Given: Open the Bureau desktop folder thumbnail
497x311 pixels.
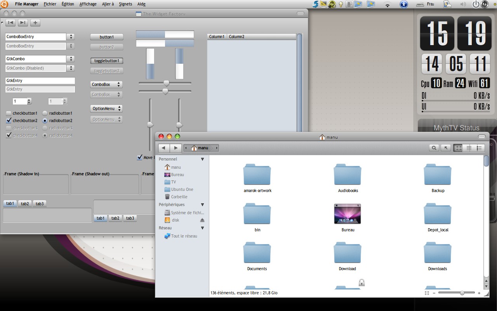Looking at the screenshot, I should pyautogui.click(x=348, y=213).
